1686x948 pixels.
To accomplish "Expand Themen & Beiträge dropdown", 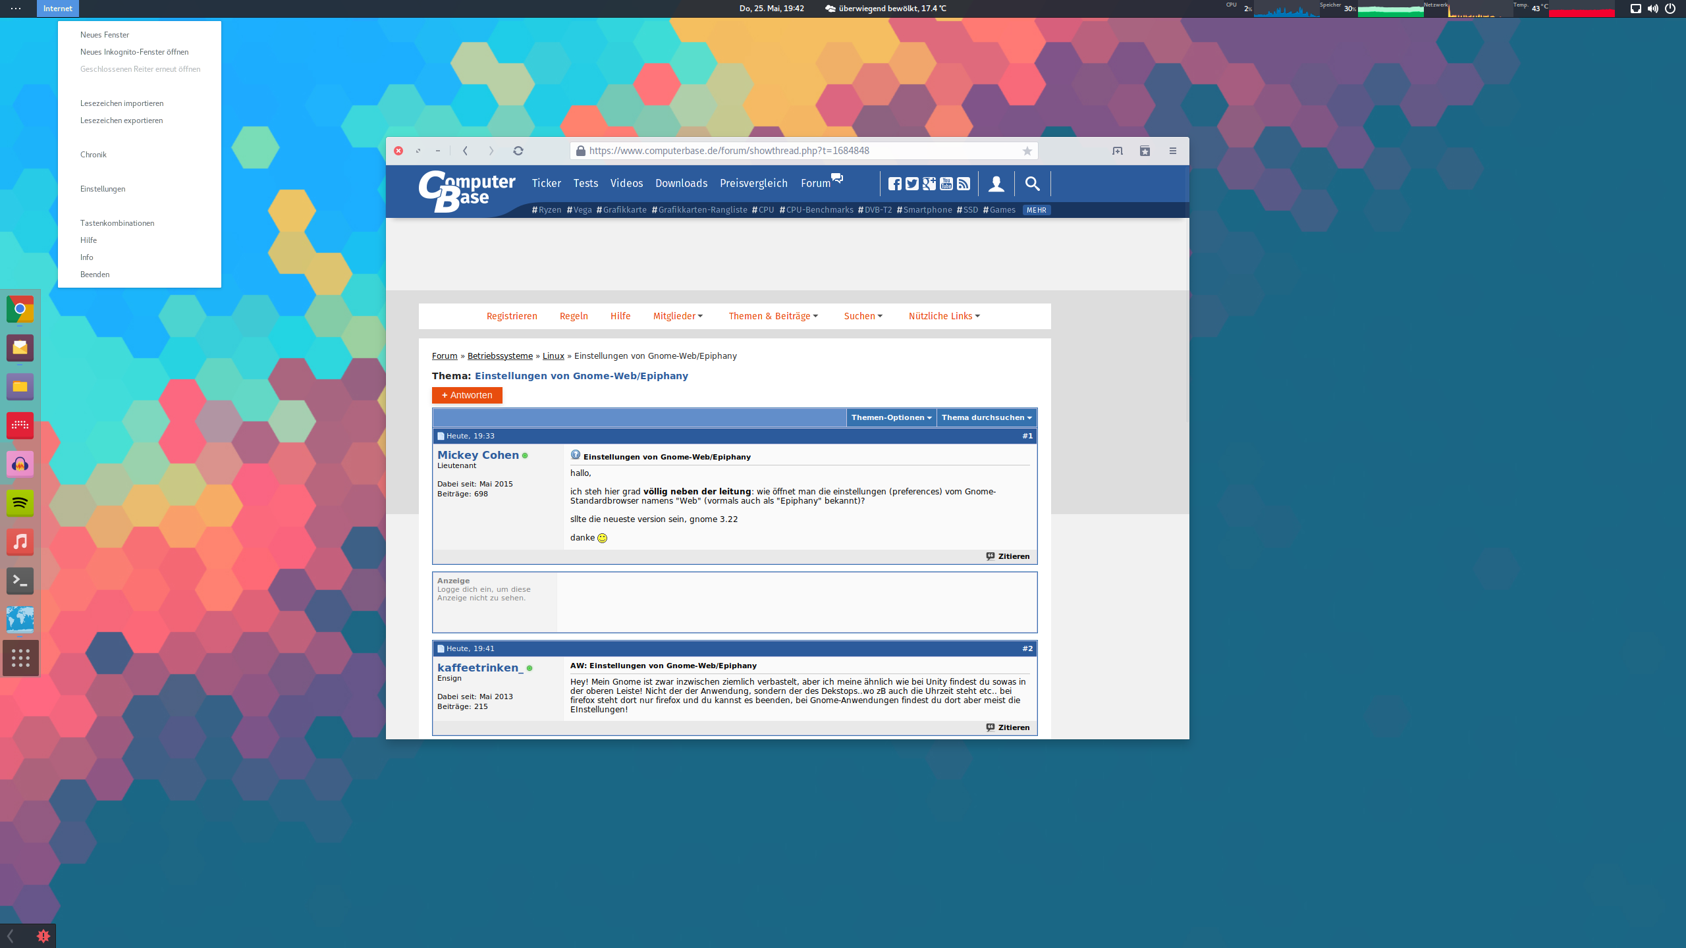I will [773, 316].
